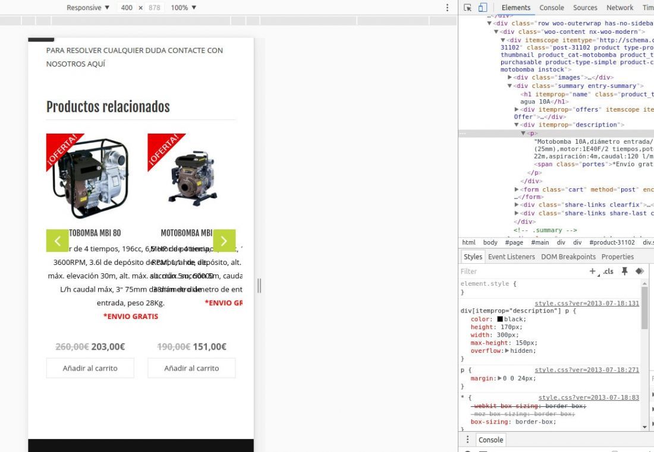This screenshot has width=654, height=452.
Task: Open the DOM Breakpoints tab
Action: pyautogui.click(x=568, y=257)
